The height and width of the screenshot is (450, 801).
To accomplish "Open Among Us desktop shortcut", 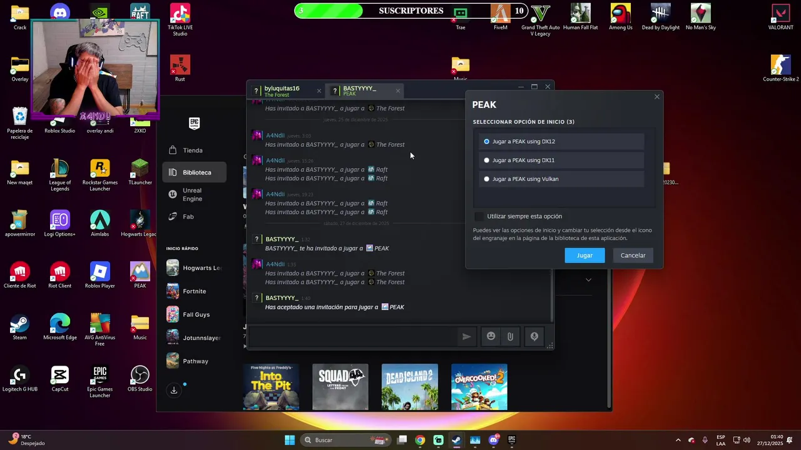I will [x=620, y=17].
